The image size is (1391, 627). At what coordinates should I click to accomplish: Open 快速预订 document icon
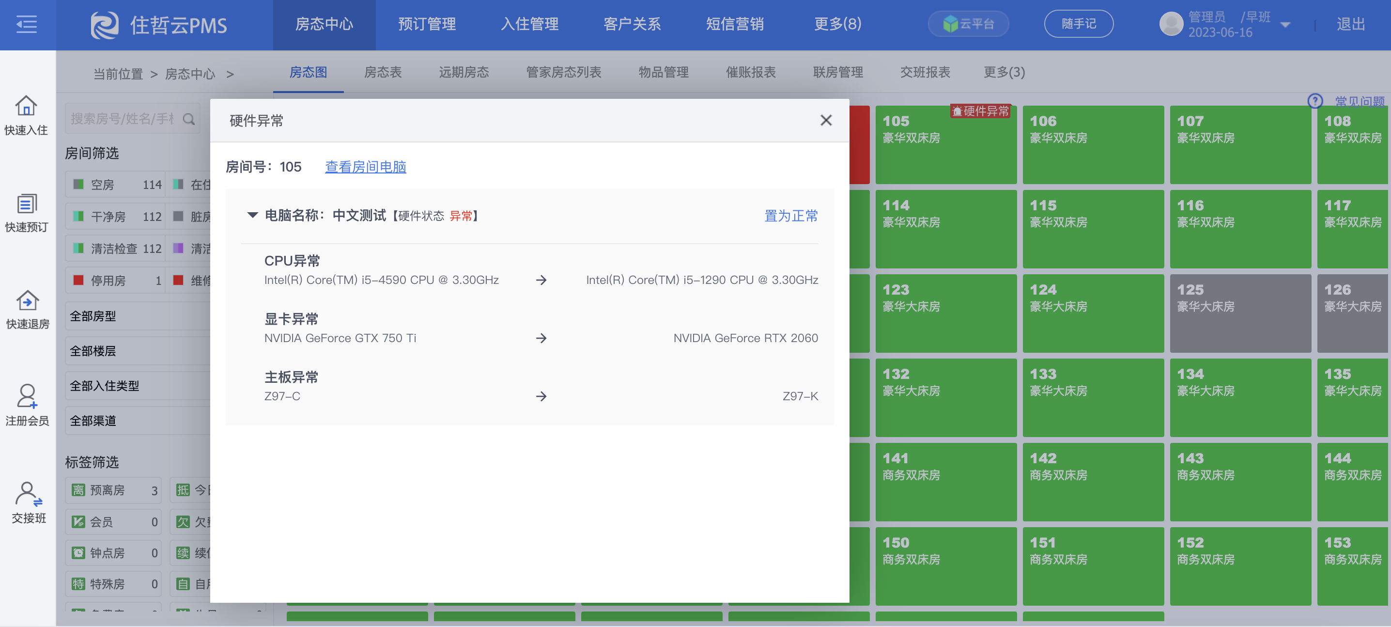(27, 204)
